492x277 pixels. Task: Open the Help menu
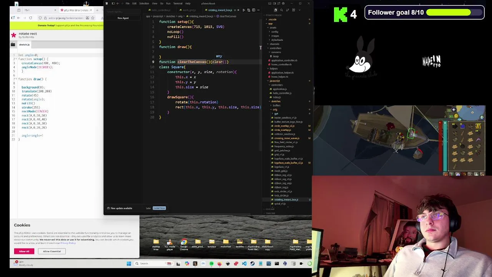pyautogui.click(x=188, y=3)
